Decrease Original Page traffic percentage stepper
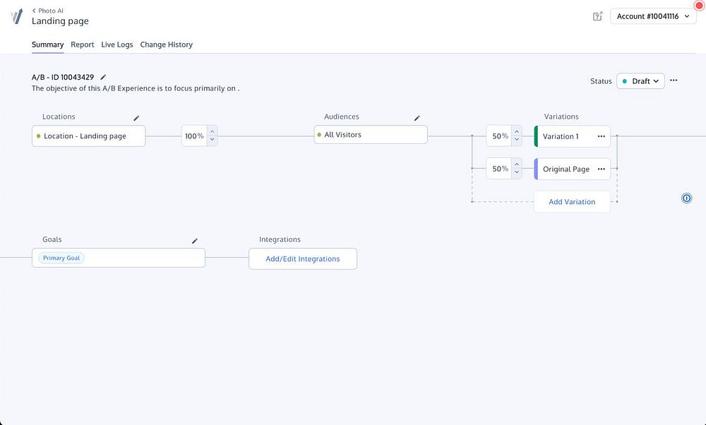This screenshot has width=706, height=425. [517, 173]
